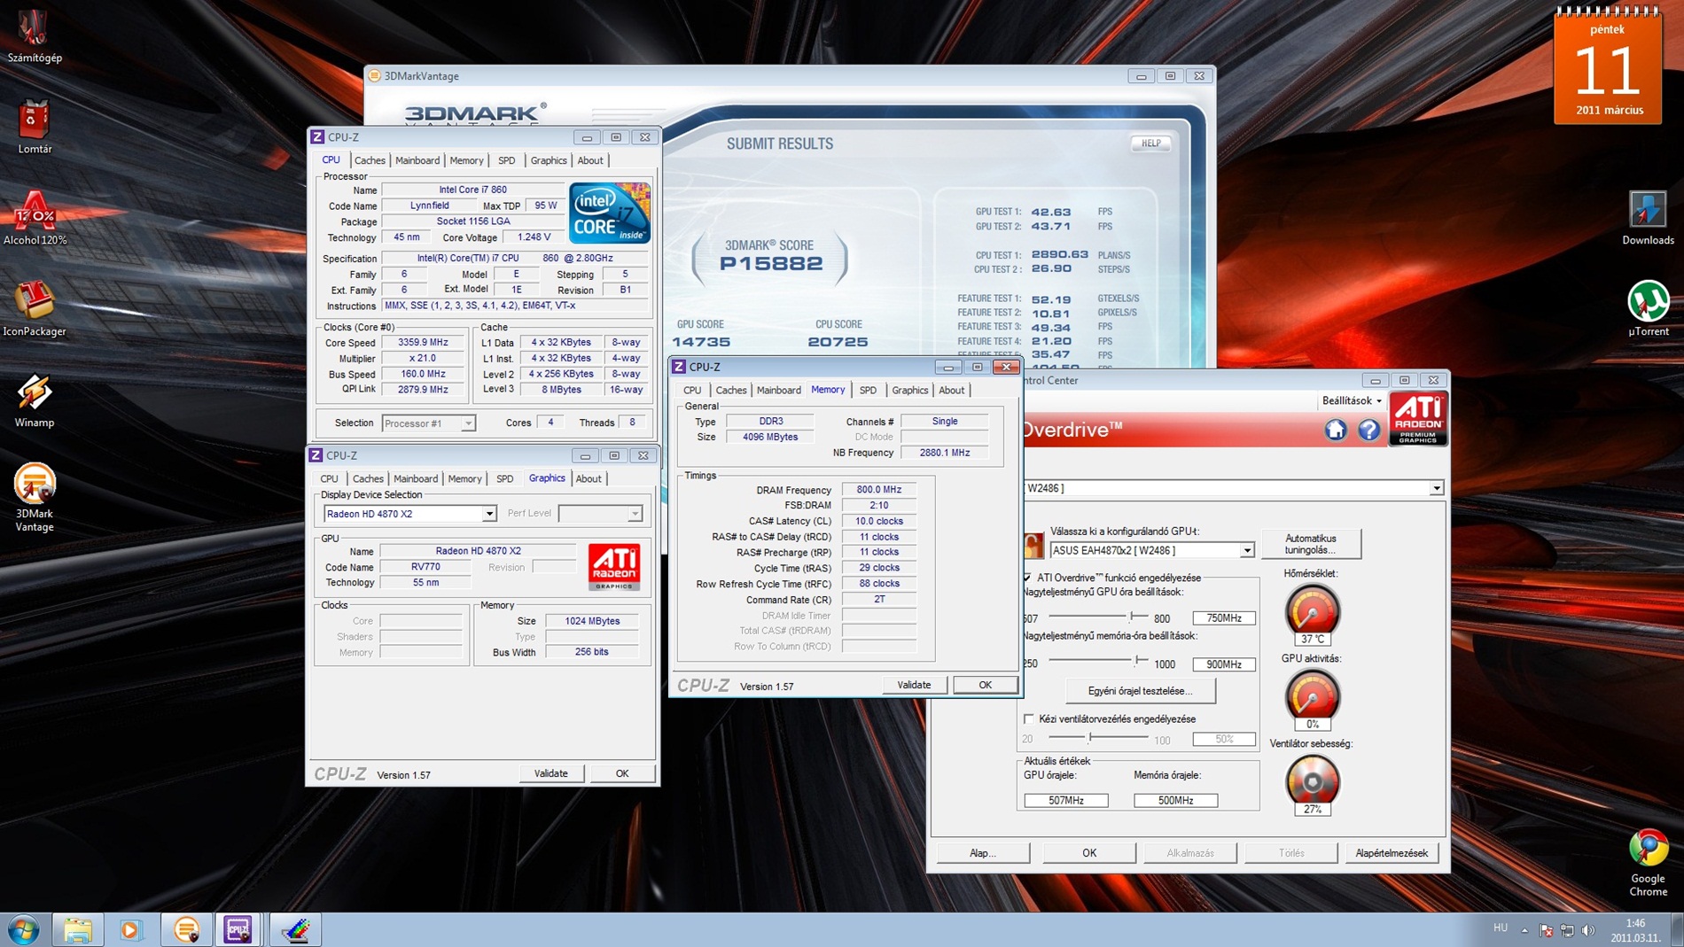Open Mainboard tab in the CPU-Z processor window
Image resolution: width=1684 pixels, height=947 pixels.
point(417,160)
